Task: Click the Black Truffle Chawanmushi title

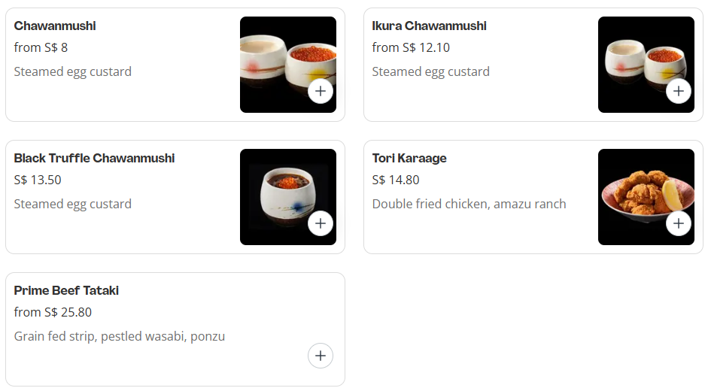Action: [94, 159]
